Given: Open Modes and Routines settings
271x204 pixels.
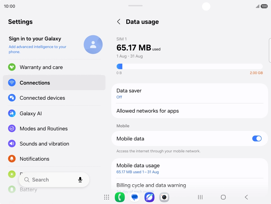Looking at the screenshot, I should (x=54, y=128).
